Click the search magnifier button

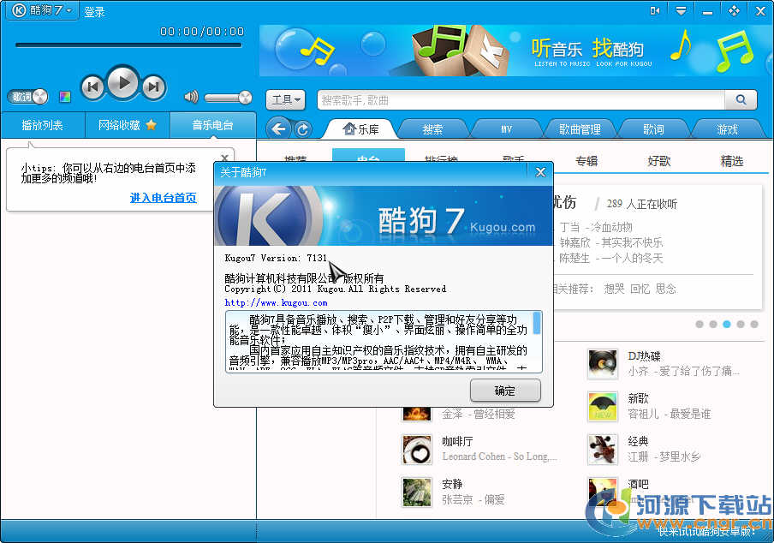click(x=740, y=100)
